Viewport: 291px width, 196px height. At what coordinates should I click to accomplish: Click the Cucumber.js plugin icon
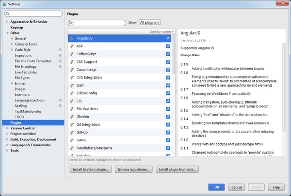[72, 69]
